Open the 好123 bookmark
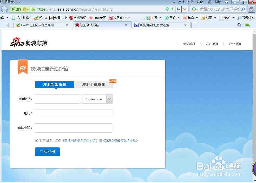Viewport: 256px width, 183px height. [41, 18]
